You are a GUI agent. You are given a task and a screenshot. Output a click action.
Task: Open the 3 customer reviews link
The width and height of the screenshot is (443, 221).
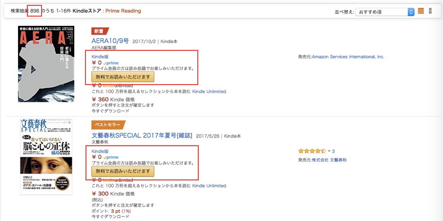tap(334, 151)
